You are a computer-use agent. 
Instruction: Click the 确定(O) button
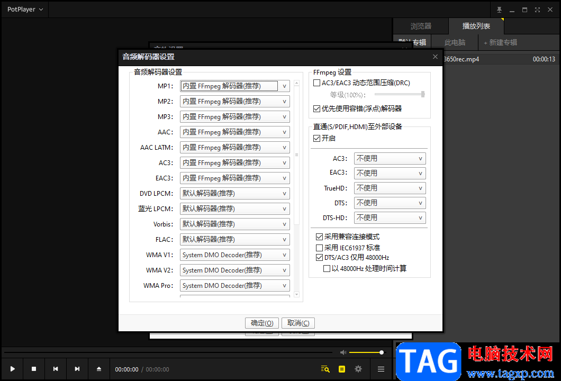point(262,323)
